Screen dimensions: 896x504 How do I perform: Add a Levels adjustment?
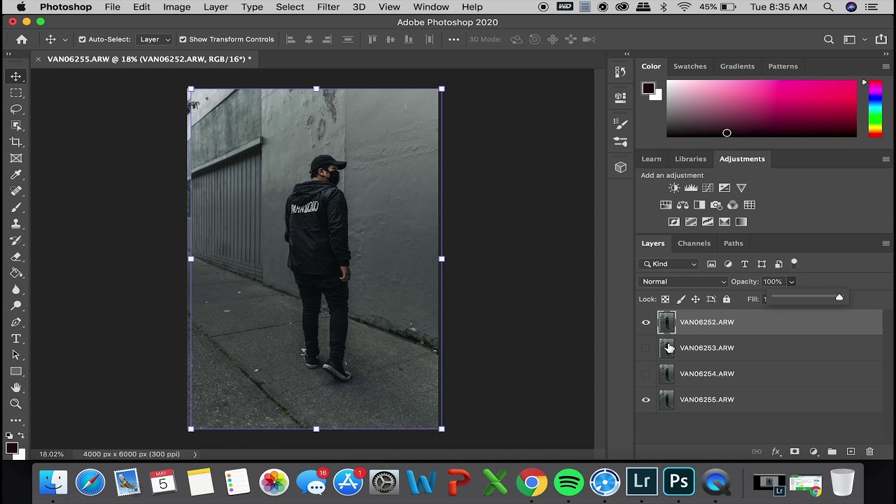(x=691, y=188)
